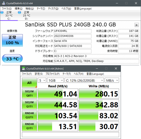Click the Serial ATA interface field
The image size is (141, 139).
pyautogui.click(x=73, y=41)
